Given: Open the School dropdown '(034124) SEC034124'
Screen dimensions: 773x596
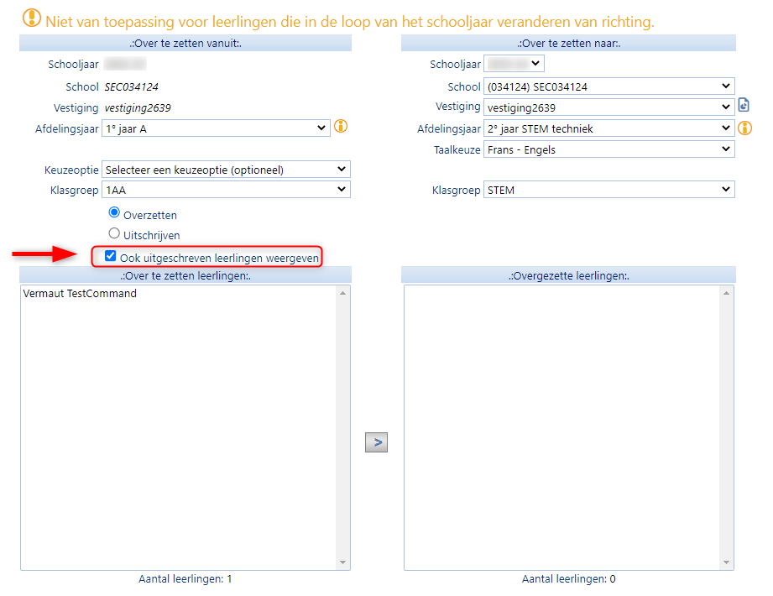Looking at the screenshot, I should [x=608, y=86].
